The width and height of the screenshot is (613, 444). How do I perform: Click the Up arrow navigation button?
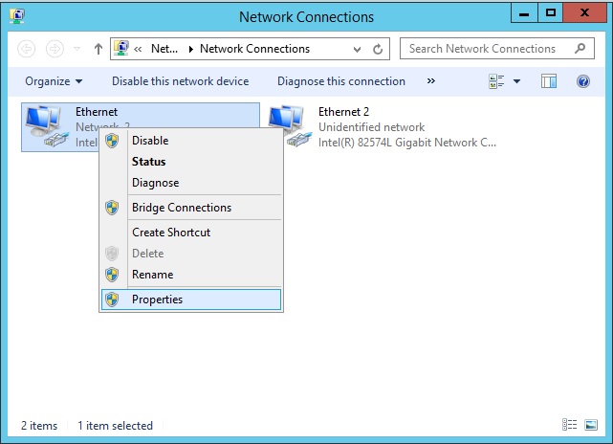99,49
